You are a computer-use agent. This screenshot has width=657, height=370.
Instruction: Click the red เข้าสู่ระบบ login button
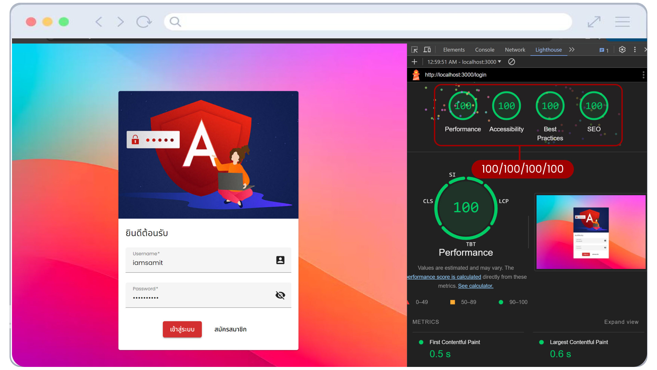(182, 329)
